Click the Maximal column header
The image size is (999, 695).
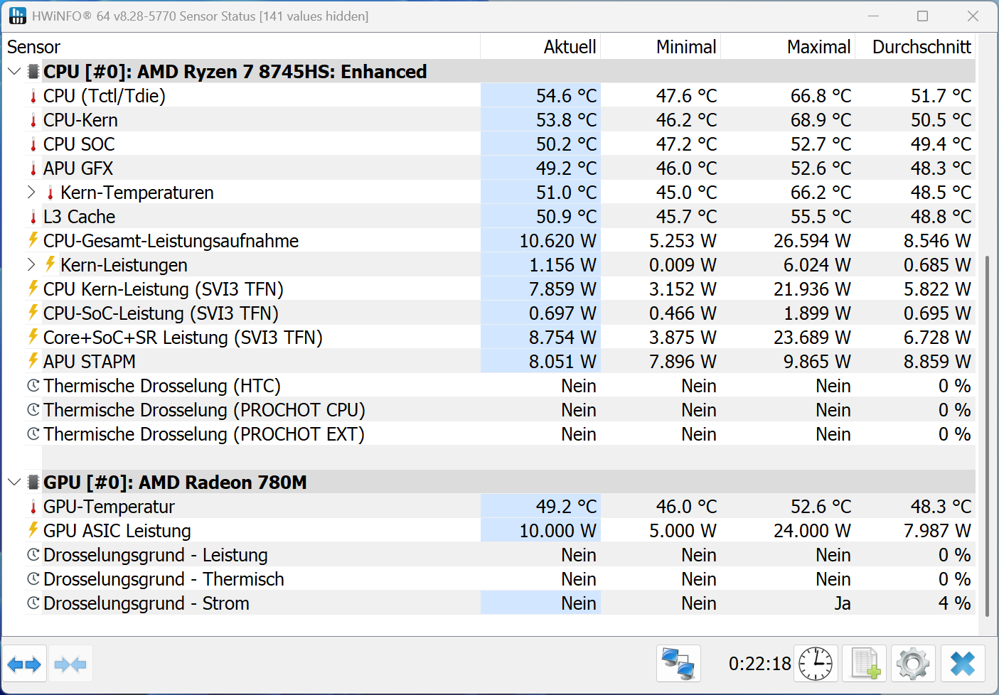(788, 47)
